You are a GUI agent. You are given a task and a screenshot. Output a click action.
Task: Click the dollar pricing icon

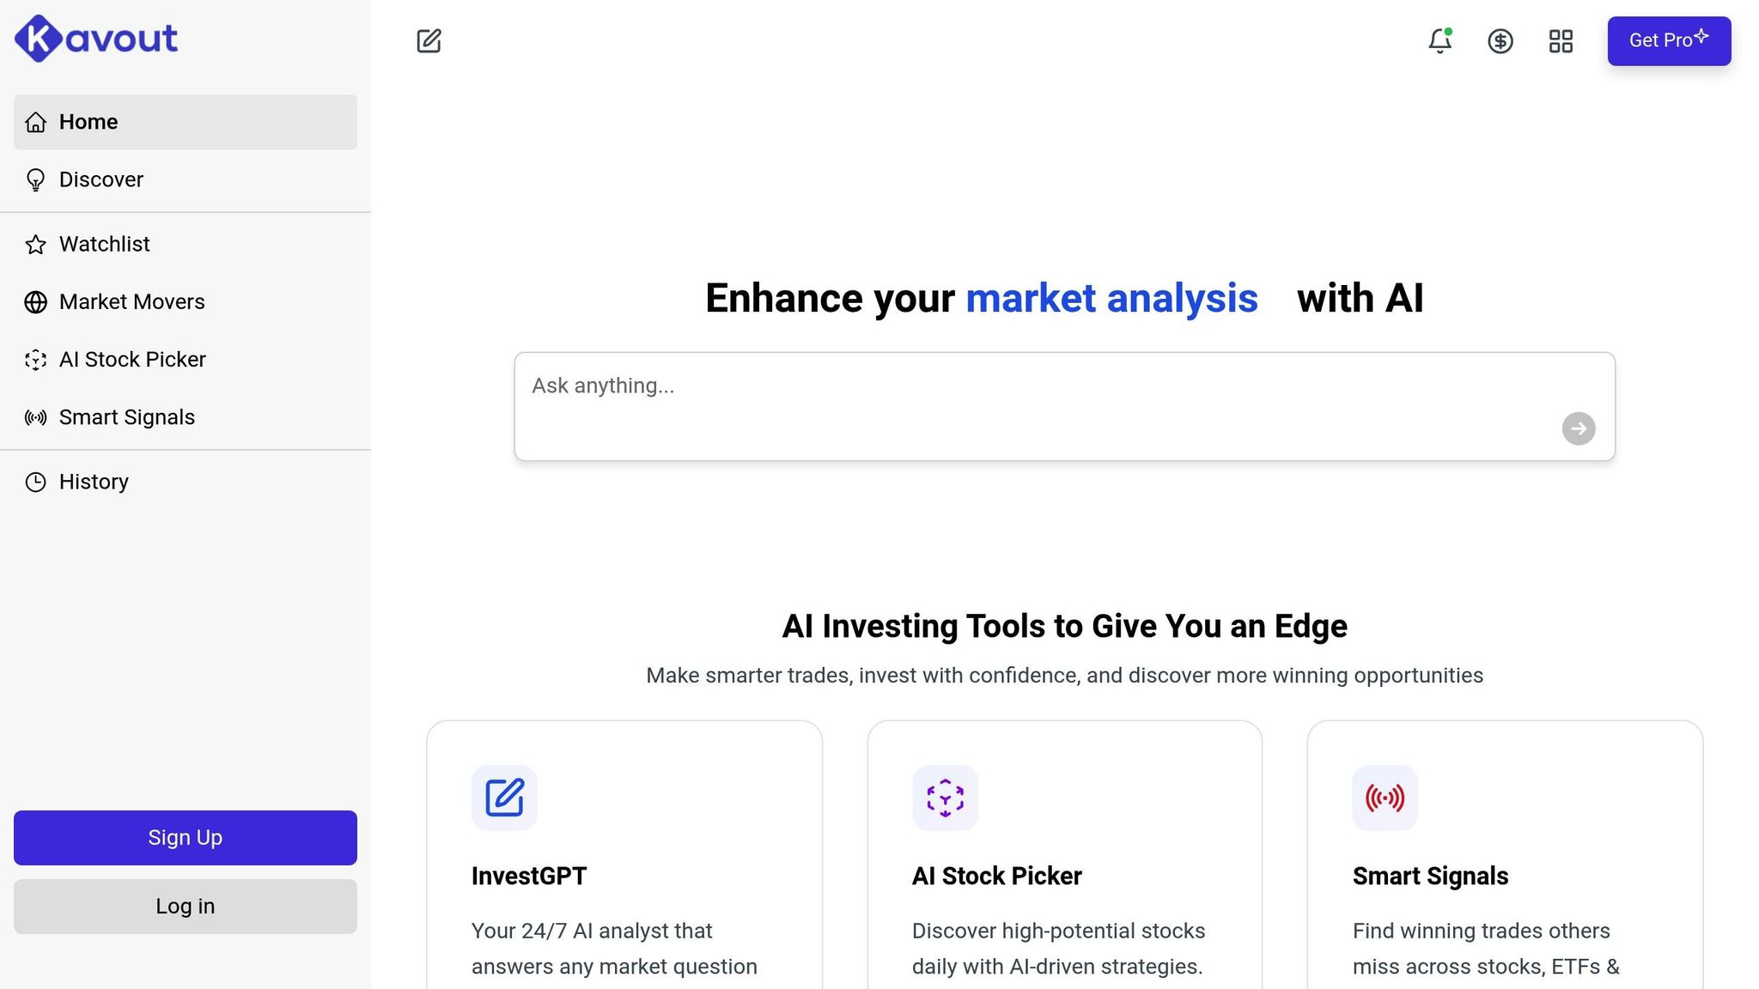pos(1500,40)
